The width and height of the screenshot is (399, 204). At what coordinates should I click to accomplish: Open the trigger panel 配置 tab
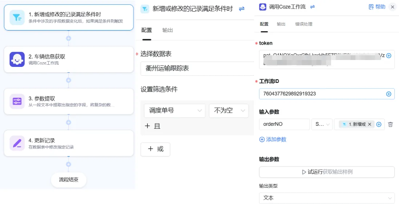146,30
